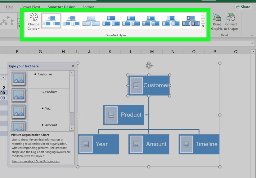Select the Customer bullet in text pane
The height and width of the screenshot is (178, 256).
(45, 74)
